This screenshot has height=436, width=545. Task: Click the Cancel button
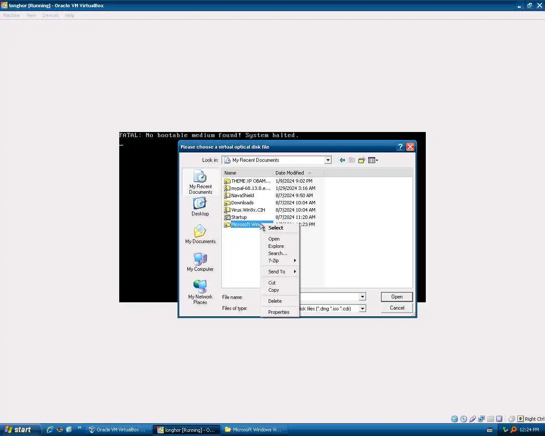(x=397, y=308)
